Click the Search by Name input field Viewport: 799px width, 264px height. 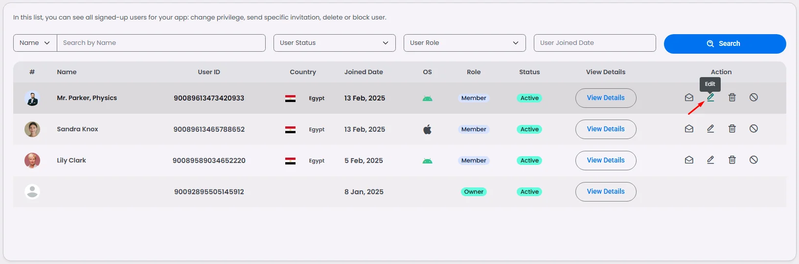161,43
